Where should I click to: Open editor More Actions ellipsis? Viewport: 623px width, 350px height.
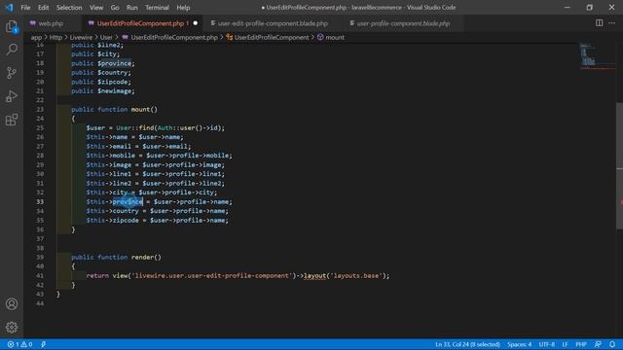coord(612,23)
